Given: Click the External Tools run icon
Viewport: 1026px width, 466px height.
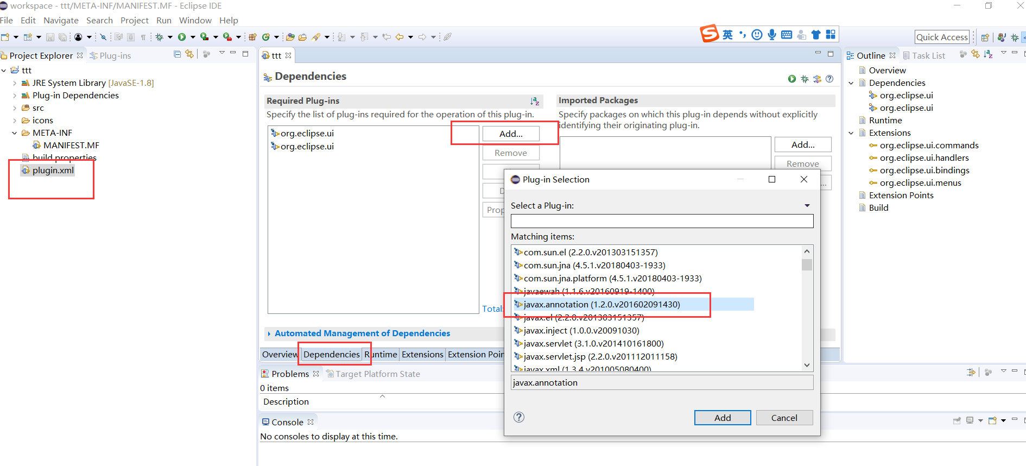Looking at the screenshot, I should pos(227,37).
